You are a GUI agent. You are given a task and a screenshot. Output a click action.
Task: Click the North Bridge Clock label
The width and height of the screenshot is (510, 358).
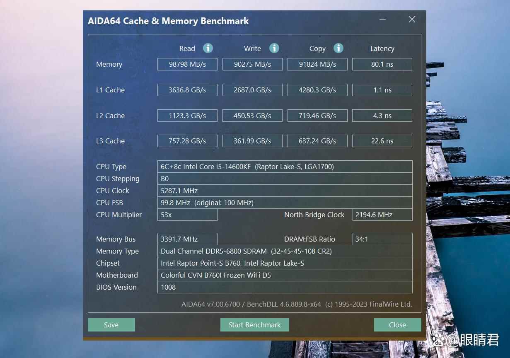(x=314, y=215)
